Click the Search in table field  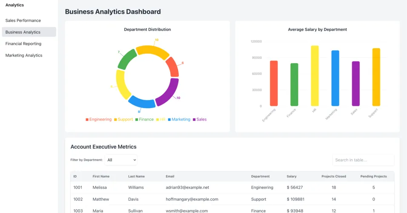pyautogui.click(x=363, y=160)
